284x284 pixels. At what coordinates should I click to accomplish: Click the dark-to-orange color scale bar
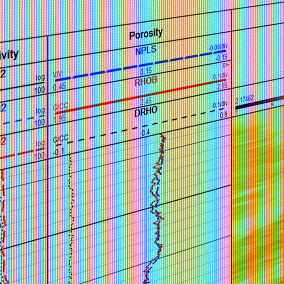point(260,103)
